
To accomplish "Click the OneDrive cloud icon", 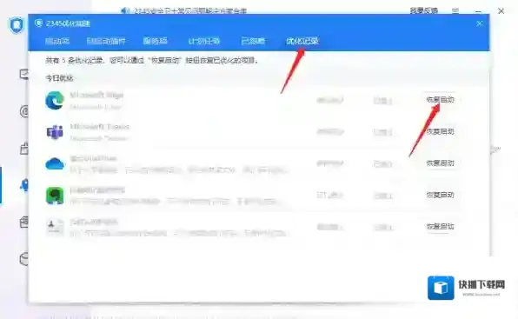I will tap(55, 163).
